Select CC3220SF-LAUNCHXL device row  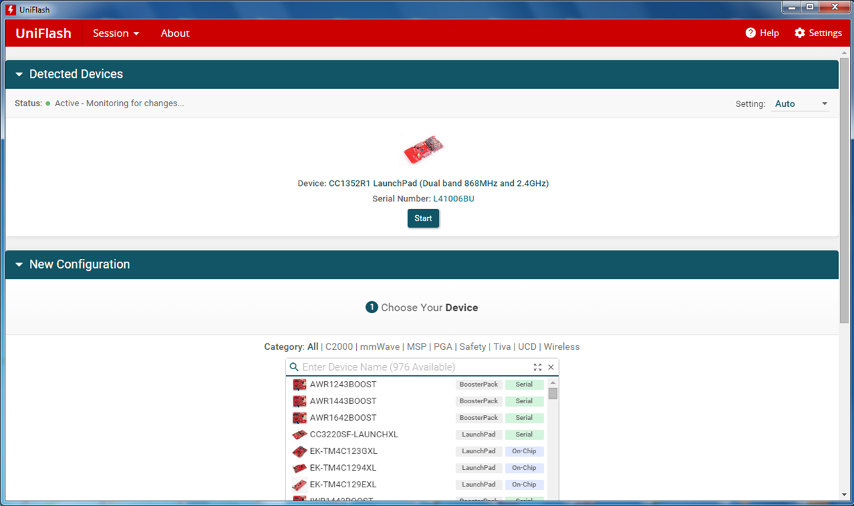tap(417, 435)
